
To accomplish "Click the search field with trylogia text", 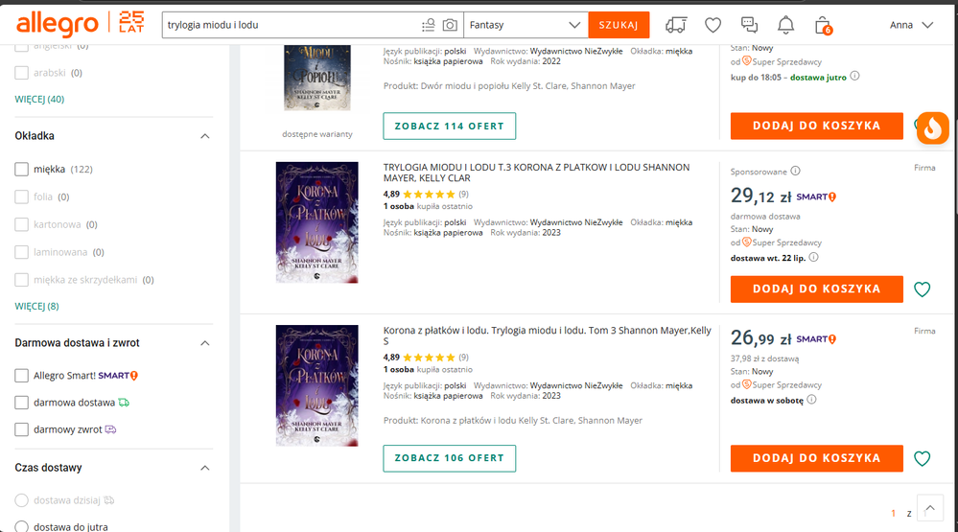I will tap(288, 25).
